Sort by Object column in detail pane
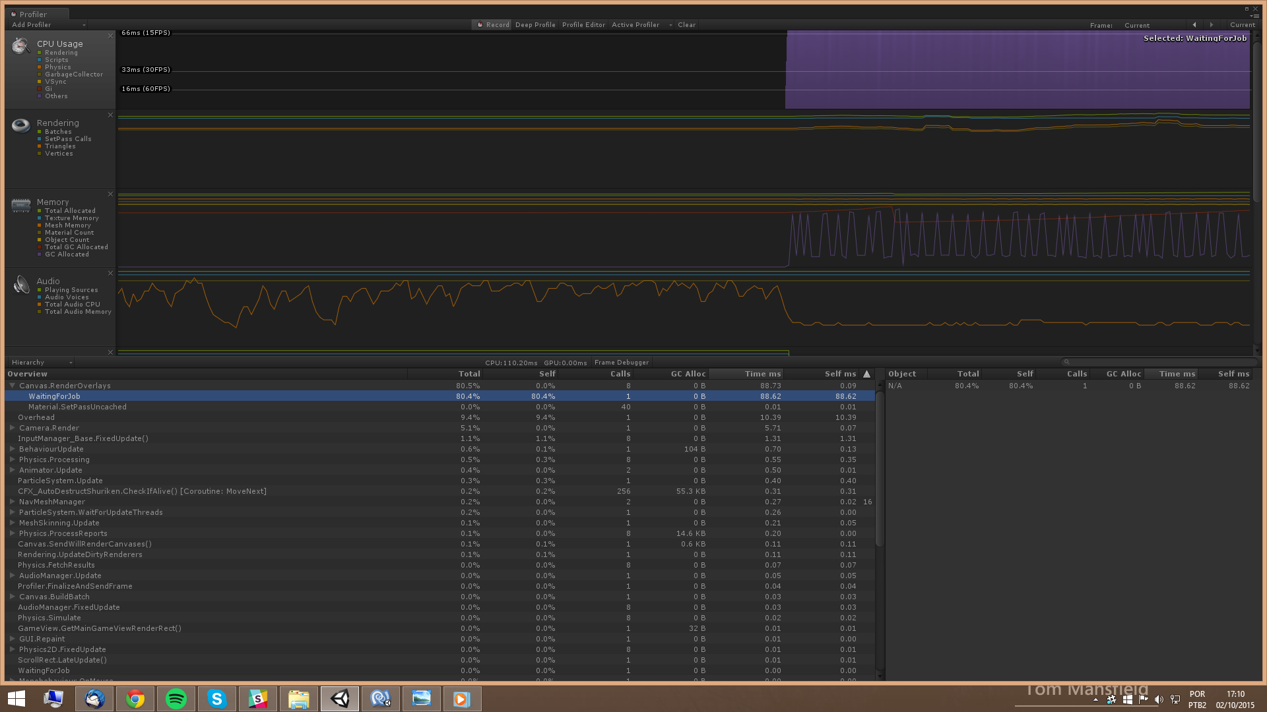 coord(906,374)
